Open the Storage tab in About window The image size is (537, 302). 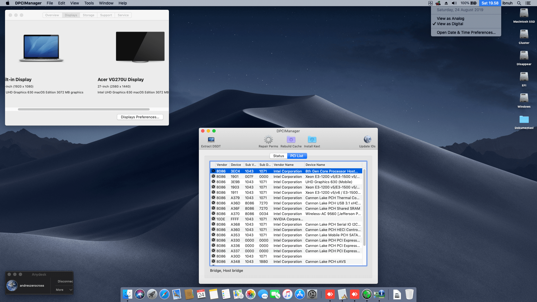tap(88, 15)
